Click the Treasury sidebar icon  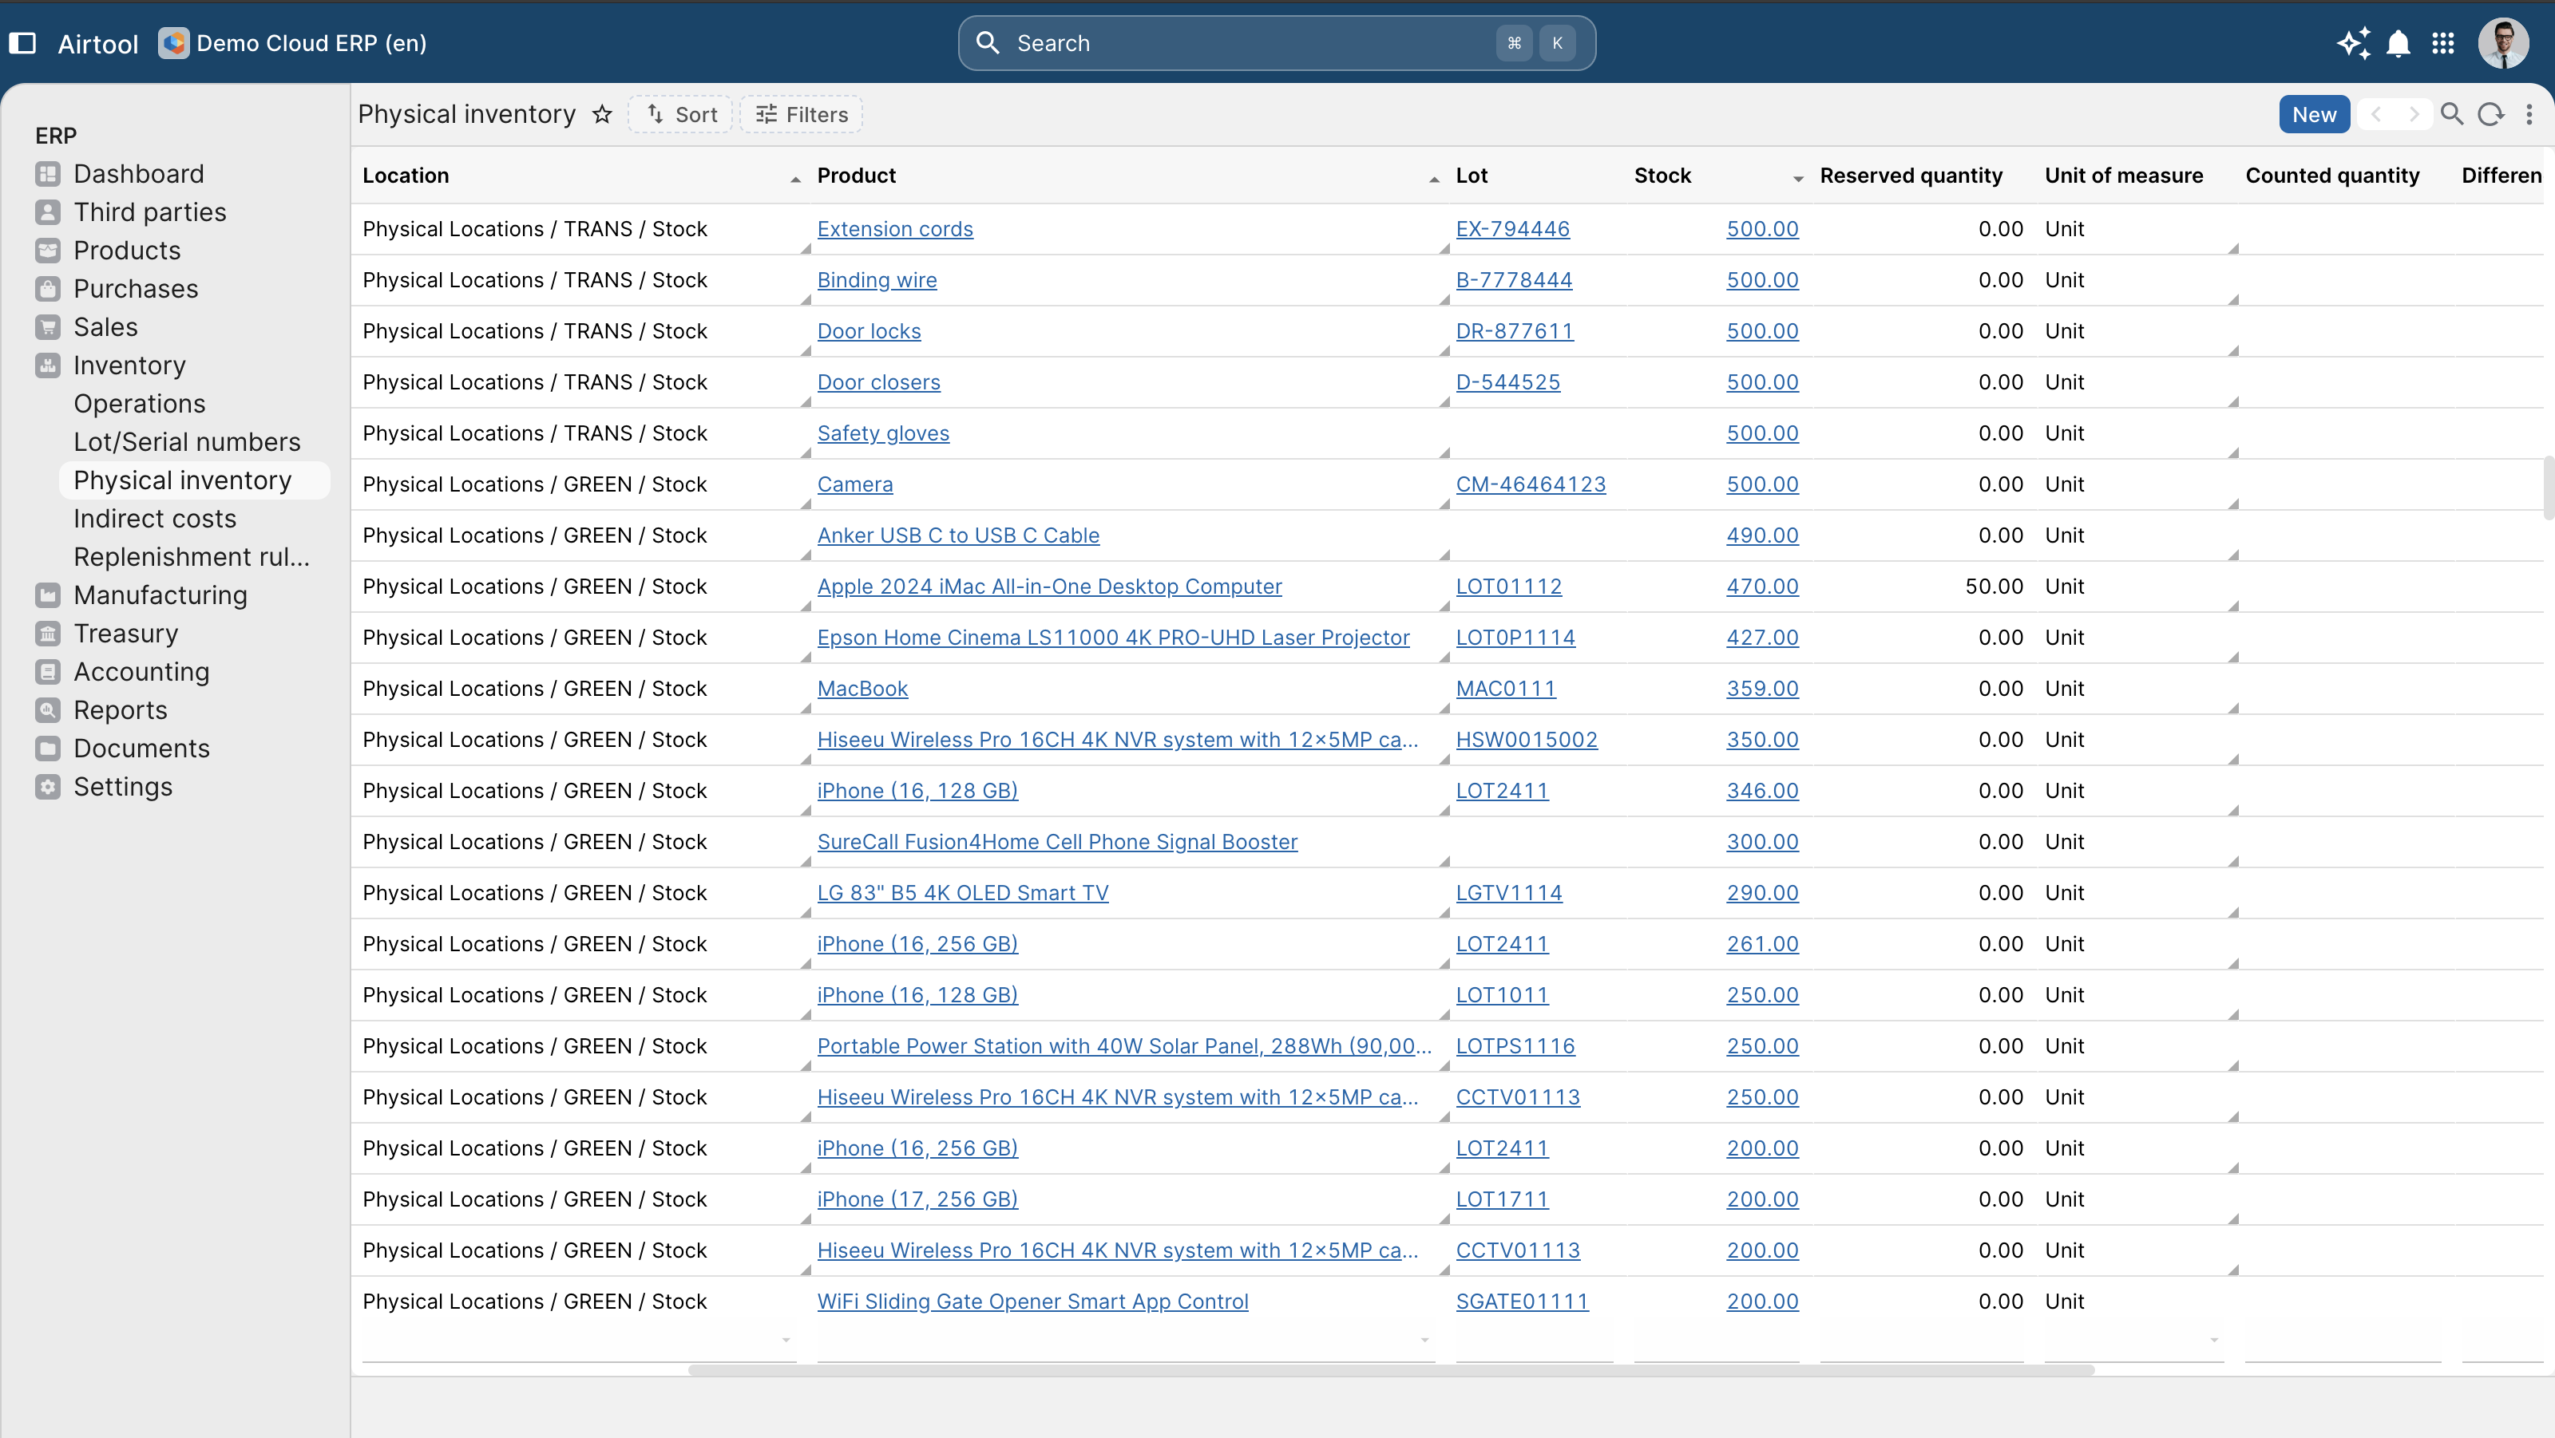(48, 634)
